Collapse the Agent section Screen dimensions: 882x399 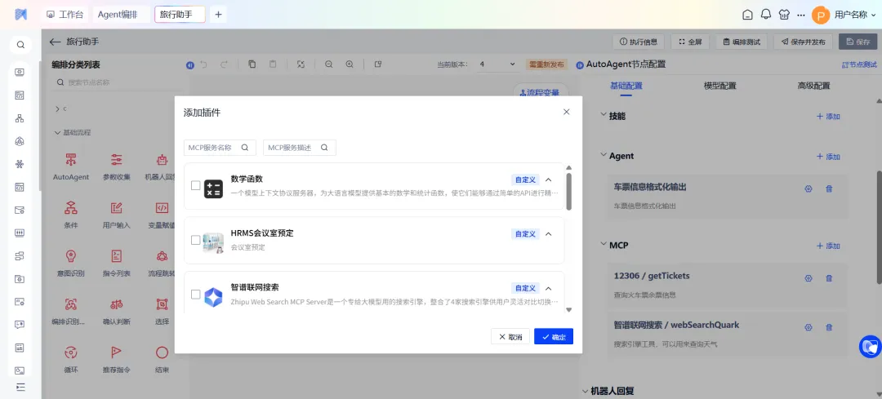pyautogui.click(x=604, y=155)
